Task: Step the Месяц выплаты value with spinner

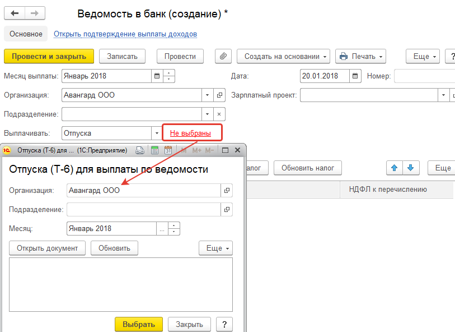Action: click(169, 76)
